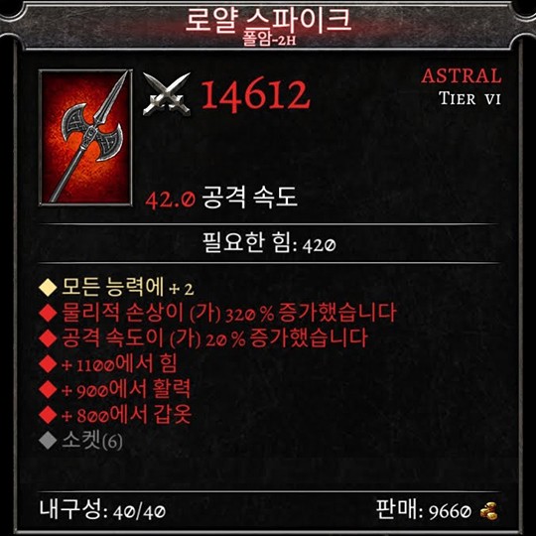Click the gold coins sell-price icon
The width and height of the screenshot is (536, 536).
click(x=488, y=511)
